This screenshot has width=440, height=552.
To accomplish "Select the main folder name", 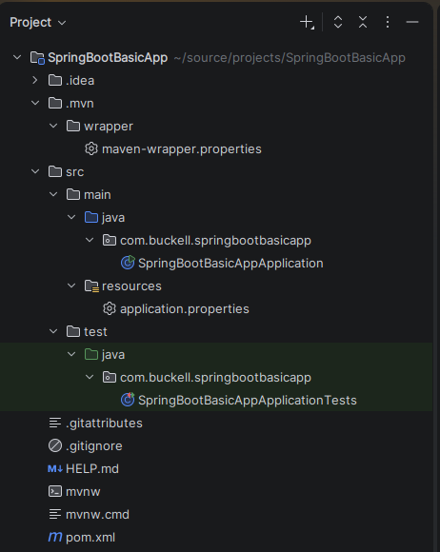I will click(97, 195).
